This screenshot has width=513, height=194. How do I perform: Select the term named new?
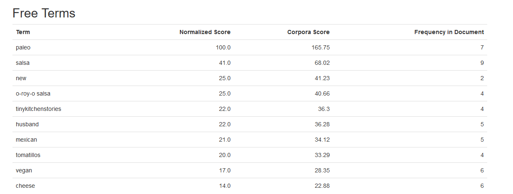pos(21,78)
